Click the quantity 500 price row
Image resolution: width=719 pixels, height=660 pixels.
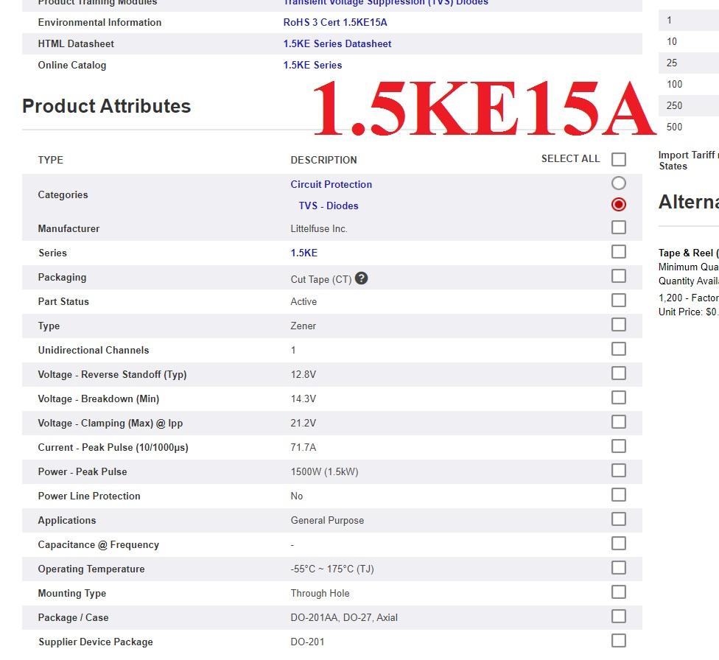(689, 127)
